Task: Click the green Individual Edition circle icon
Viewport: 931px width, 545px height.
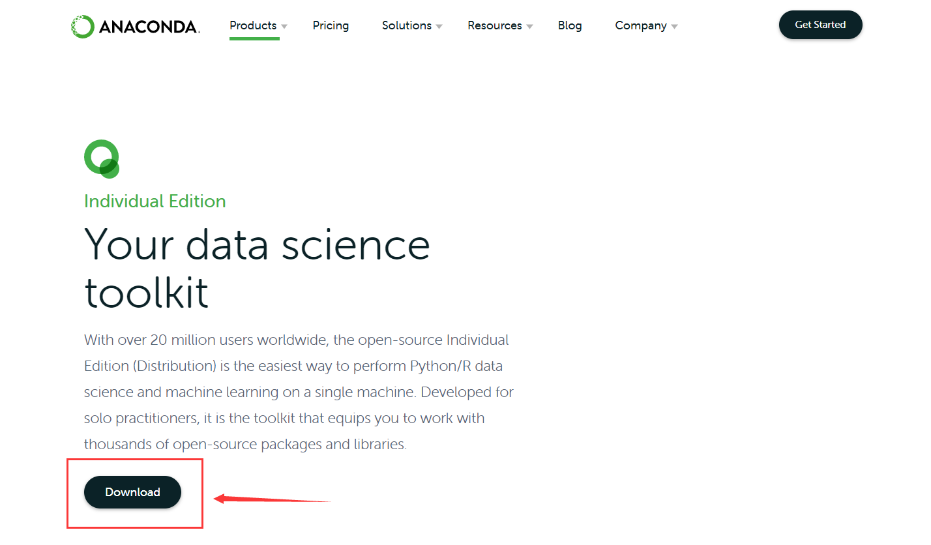Action: (102, 158)
